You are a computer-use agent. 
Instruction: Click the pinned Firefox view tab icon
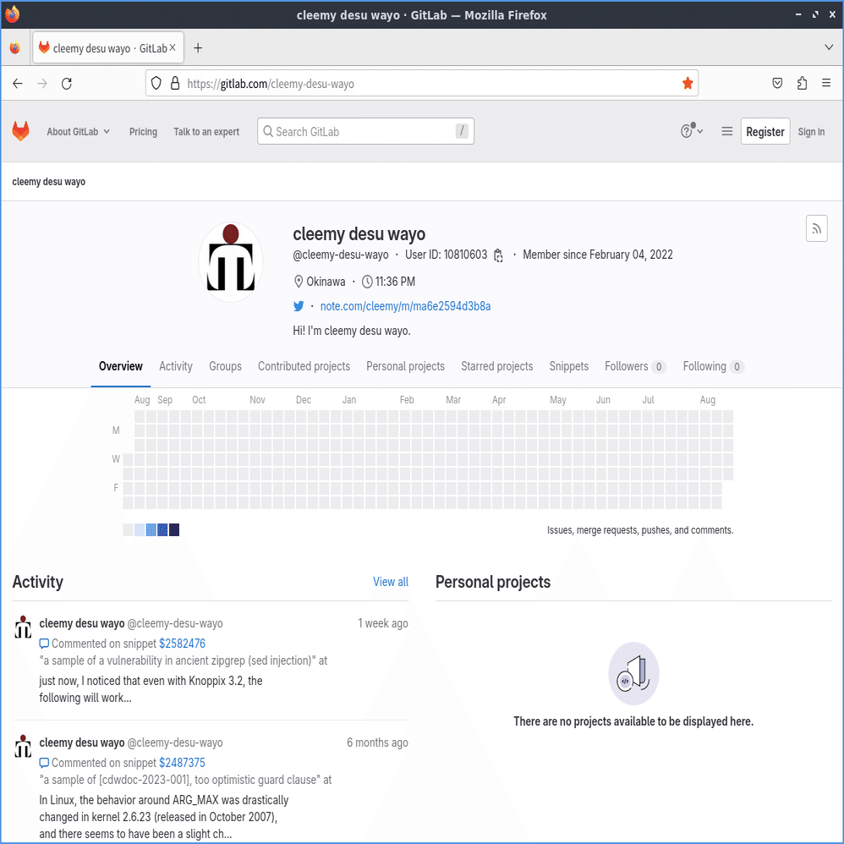click(15, 48)
